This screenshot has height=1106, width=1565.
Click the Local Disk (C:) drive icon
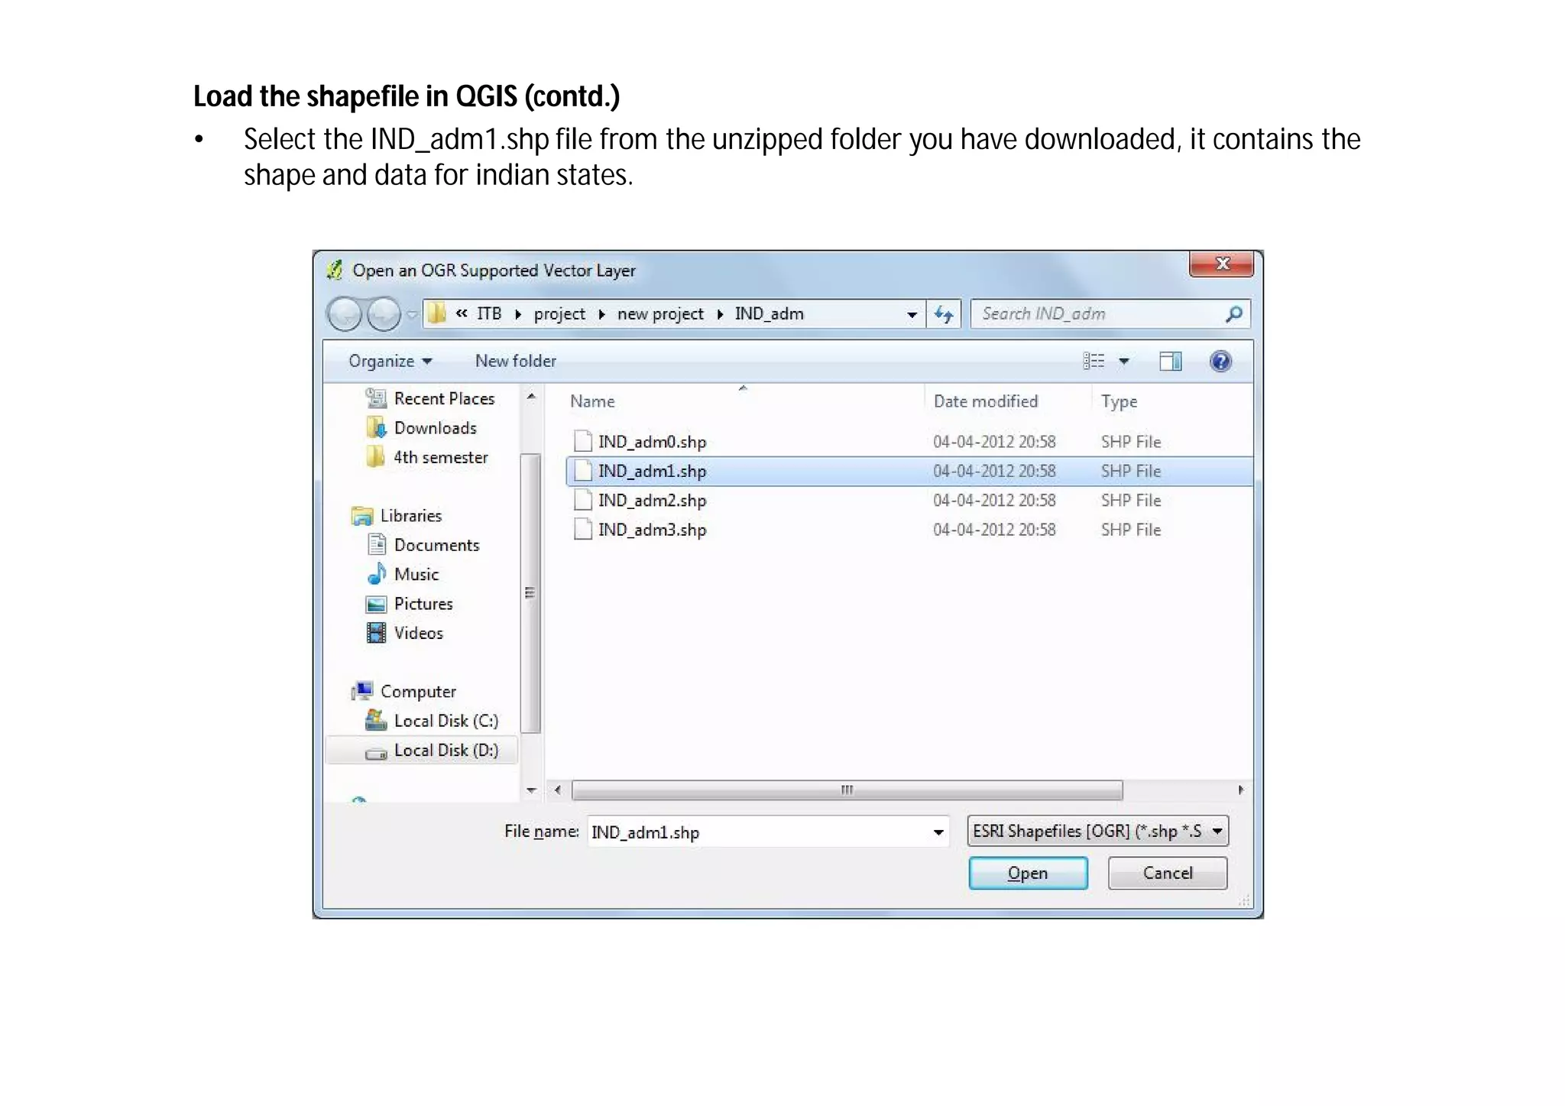click(x=375, y=720)
